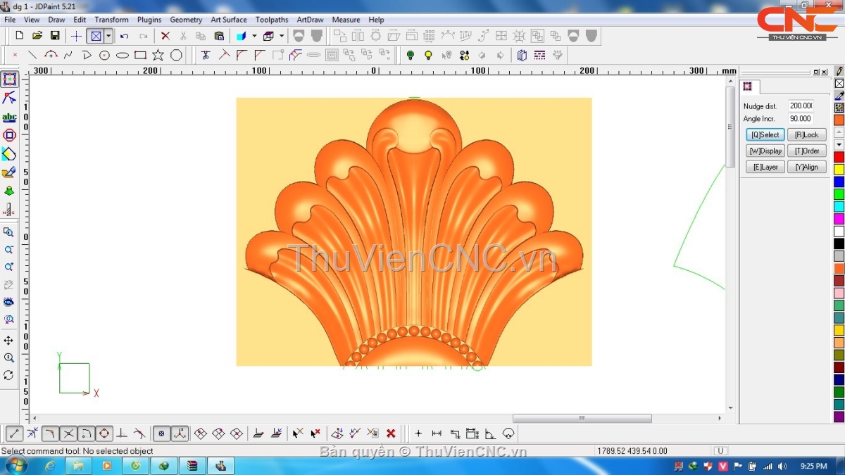This screenshot has height=475, width=845.
Task: Toggle the grid point snap button
Action: click(x=161, y=433)
